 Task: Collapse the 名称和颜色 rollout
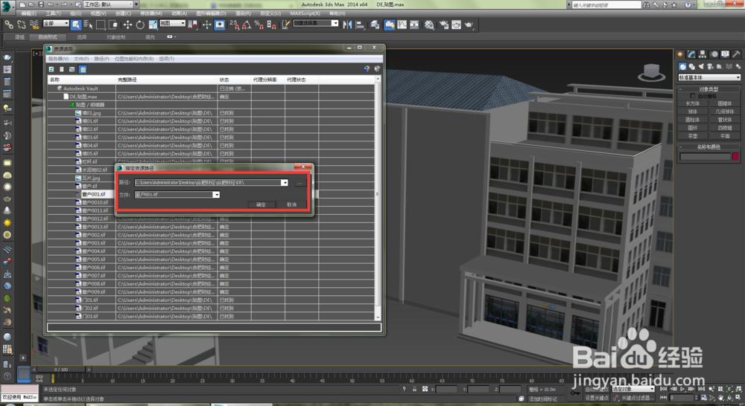tap(708, 147)
